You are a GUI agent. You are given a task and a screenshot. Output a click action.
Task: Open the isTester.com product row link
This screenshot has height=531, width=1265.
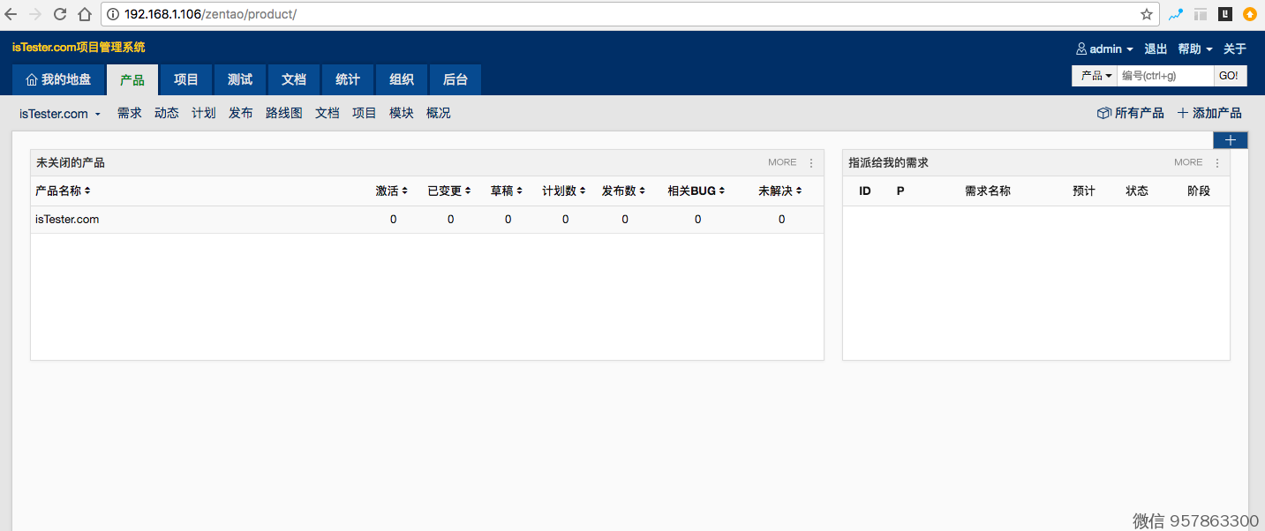[67, 220]
